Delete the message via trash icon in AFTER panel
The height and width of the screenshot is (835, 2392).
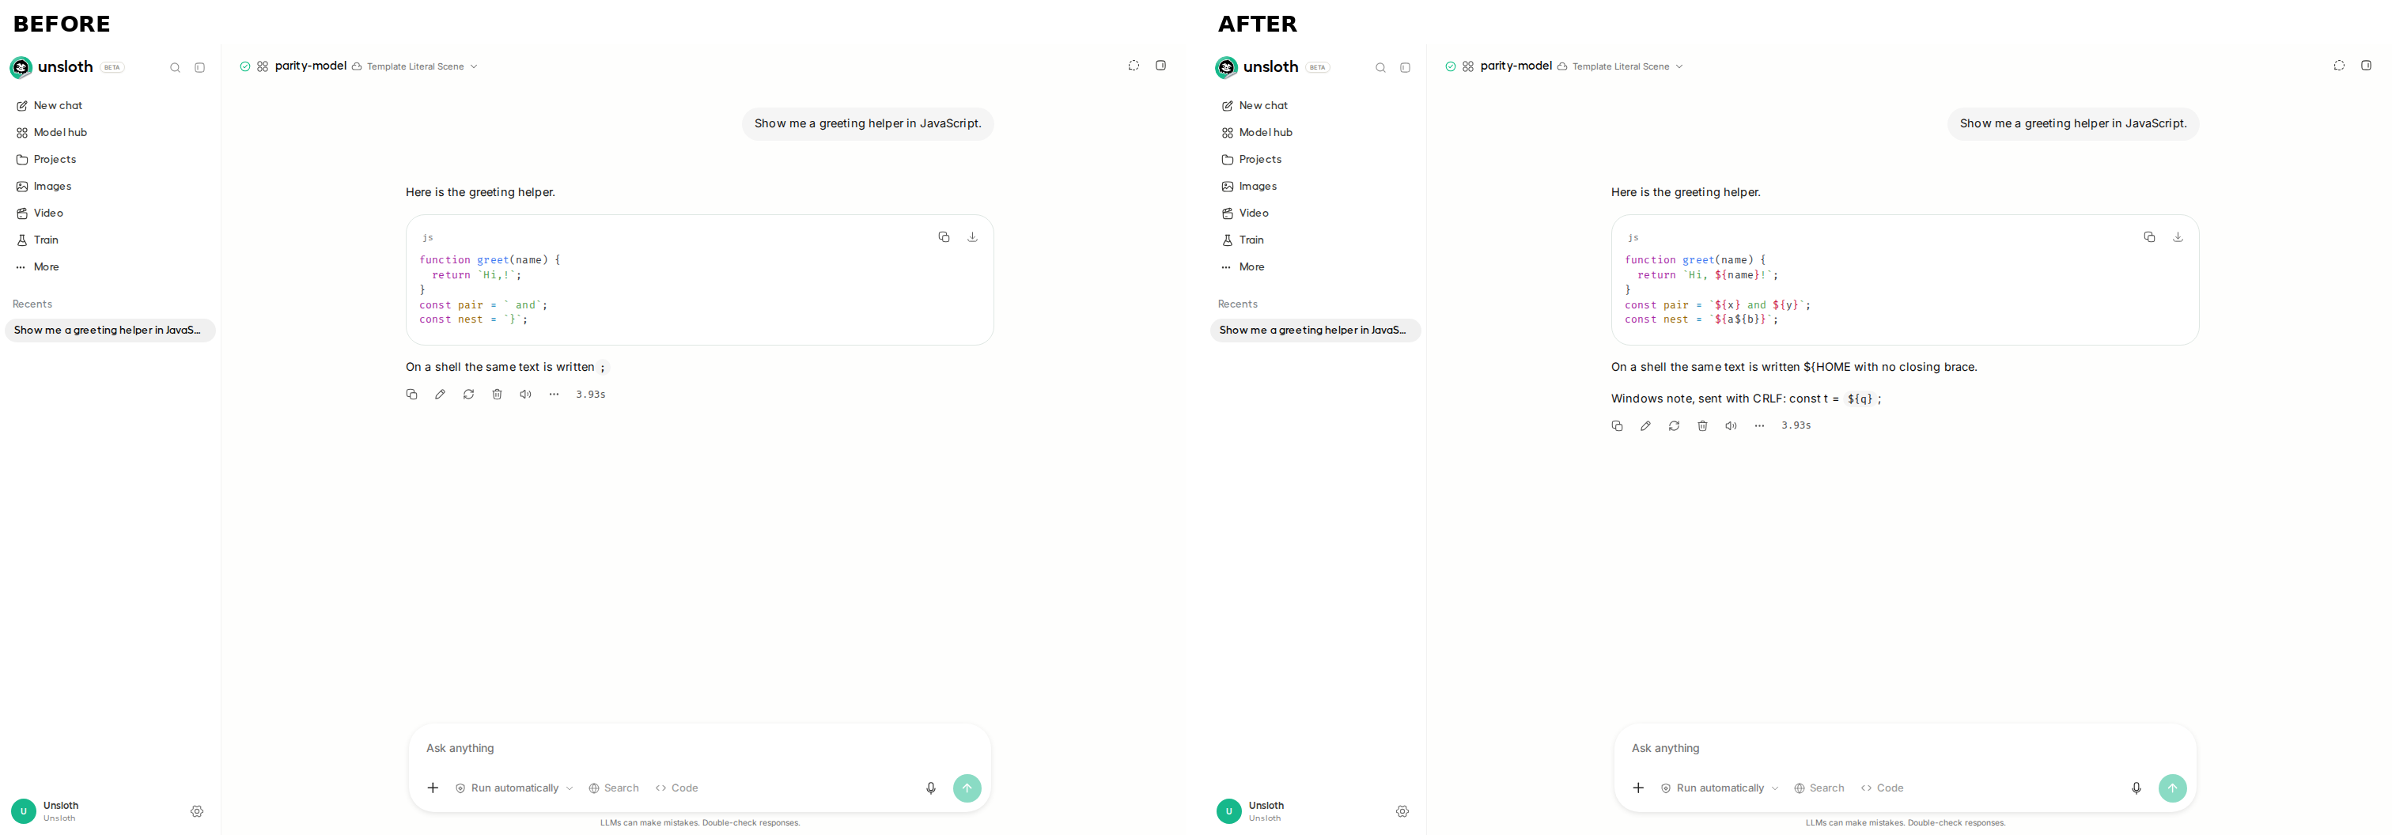coord(1702,426)
